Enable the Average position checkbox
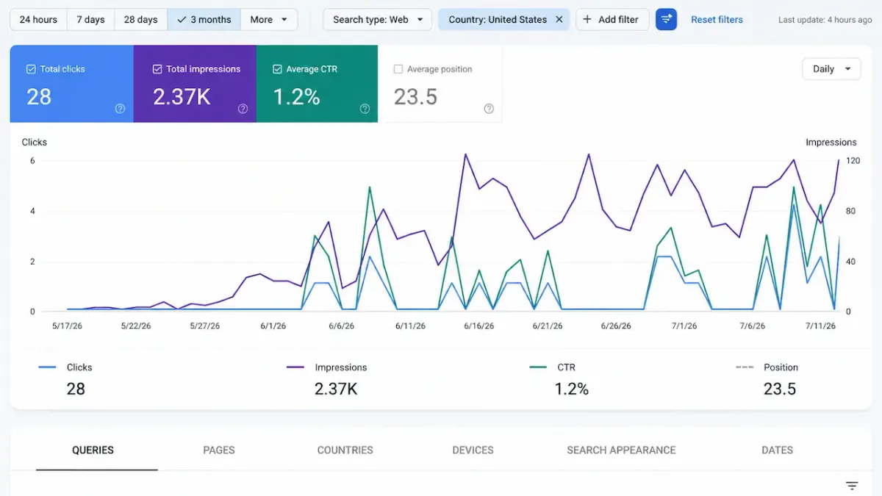Screen dimensions: 882x496 (398, 69)
